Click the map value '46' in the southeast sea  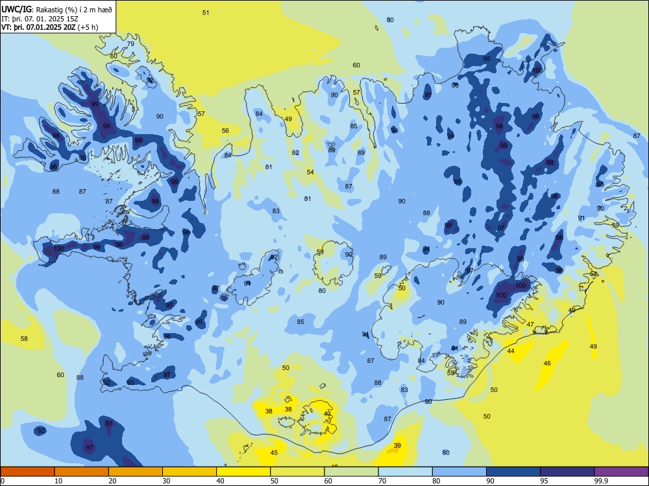coord(547,364)
